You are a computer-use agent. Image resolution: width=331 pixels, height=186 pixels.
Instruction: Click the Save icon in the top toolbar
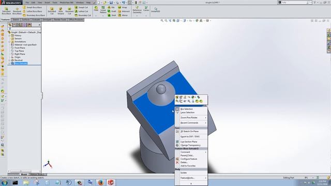pos(111,3)
